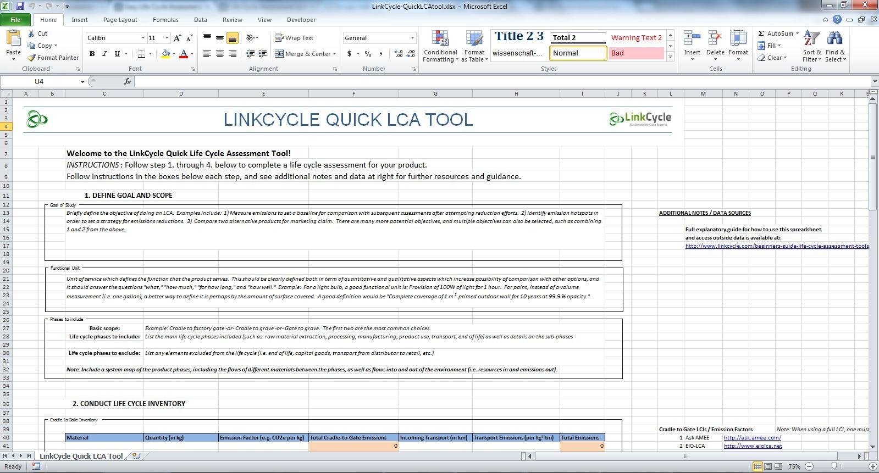This screenshot has width=879, height=473.
Task: Open the www.eiolca.net link
Action: (x=753, y=446)
